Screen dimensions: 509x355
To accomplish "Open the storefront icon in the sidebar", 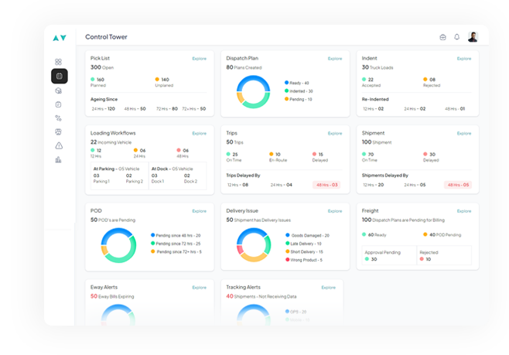I will pyautogui.click(x=59, y=131).
